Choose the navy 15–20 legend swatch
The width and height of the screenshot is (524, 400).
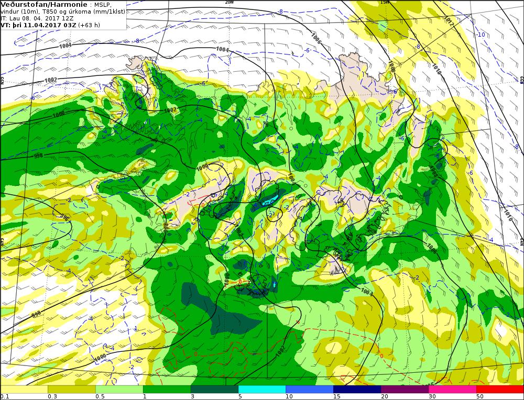pyautogui.click(x=357, y=390)
